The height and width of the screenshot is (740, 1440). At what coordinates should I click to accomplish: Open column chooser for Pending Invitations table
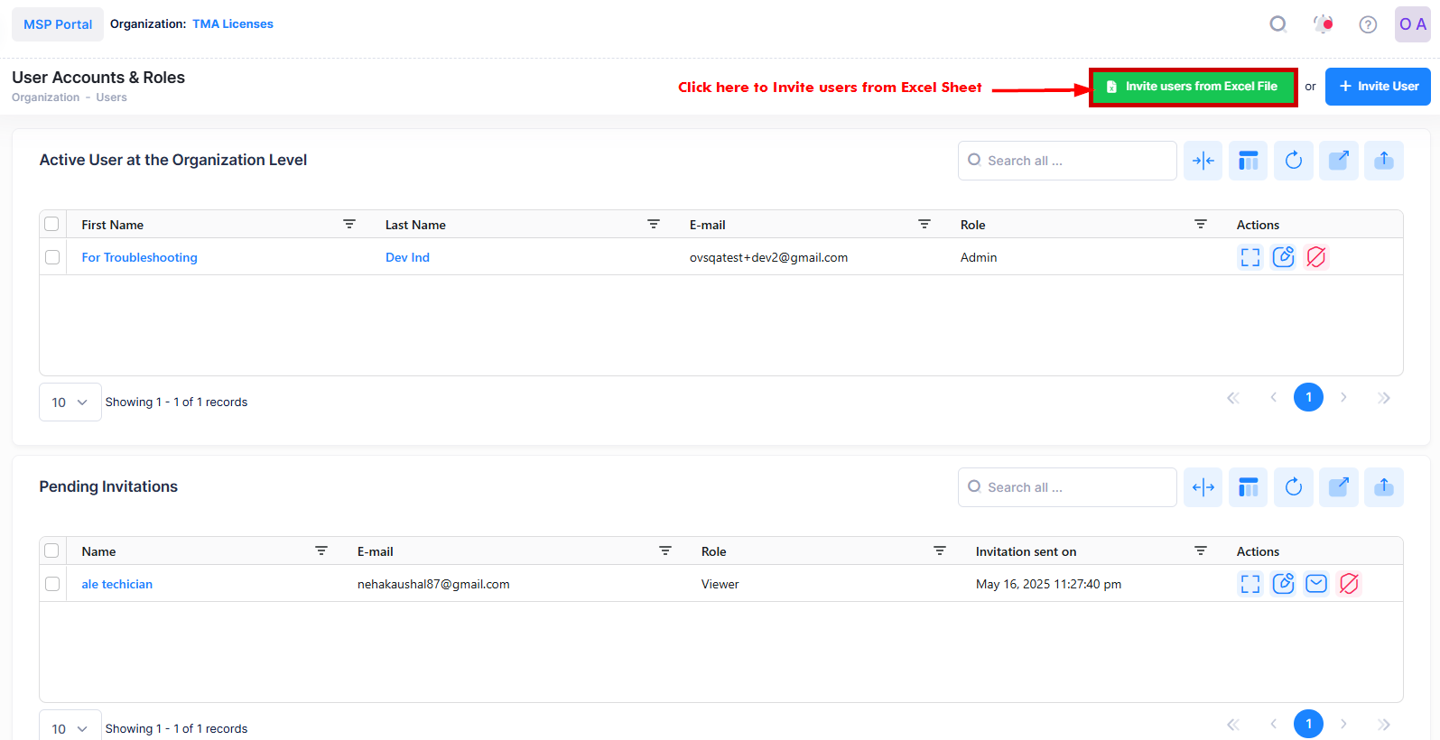coord(1248,487)
